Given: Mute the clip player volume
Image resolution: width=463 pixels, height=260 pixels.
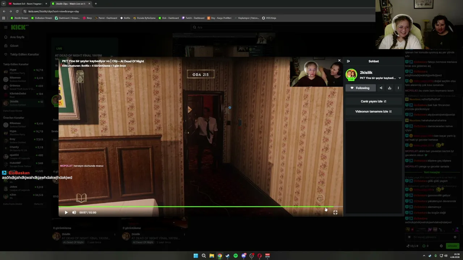Looking at the screenshot, I should [74, 212].
